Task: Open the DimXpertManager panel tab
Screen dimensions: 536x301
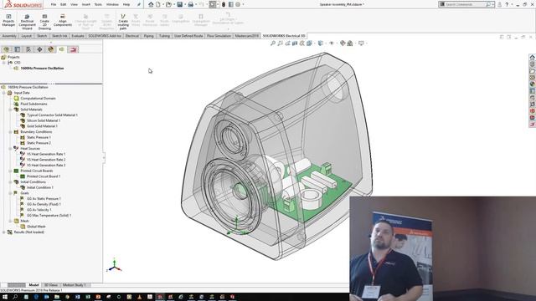Action: click(x=39, y=49)
